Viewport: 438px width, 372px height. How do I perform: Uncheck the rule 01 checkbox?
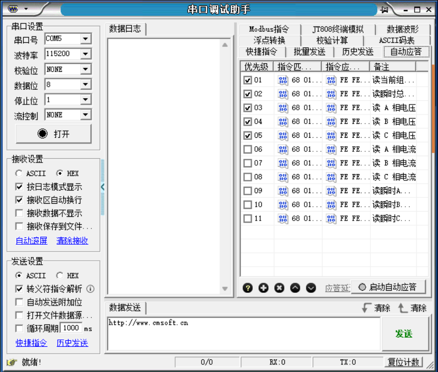(x=247, y=80)
